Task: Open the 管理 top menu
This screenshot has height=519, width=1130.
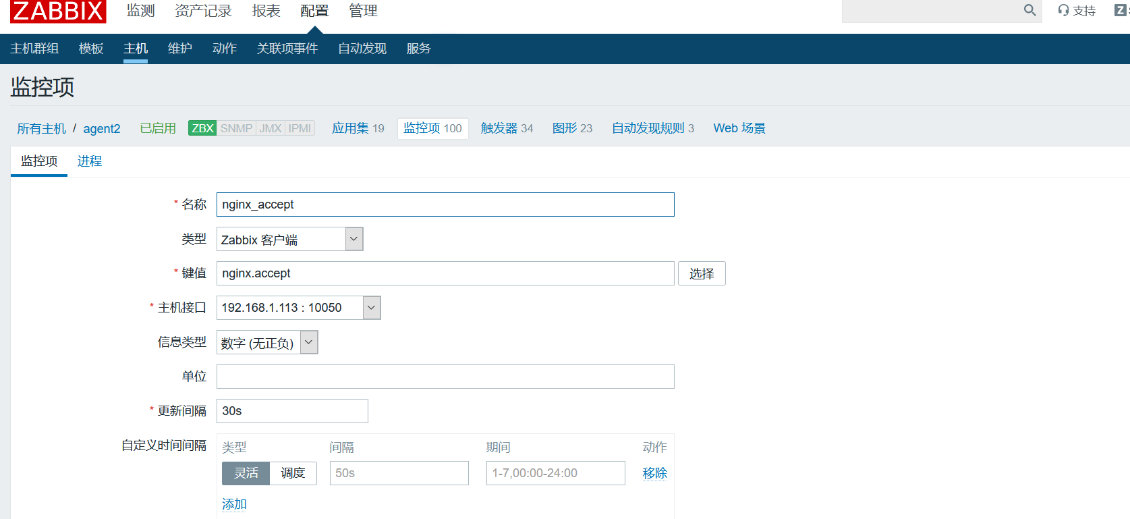Action: 363,11
